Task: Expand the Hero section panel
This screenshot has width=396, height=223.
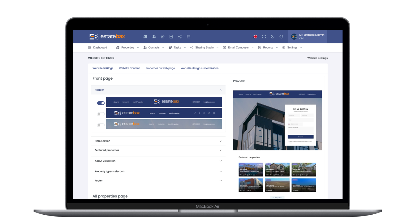Action: 158,141
